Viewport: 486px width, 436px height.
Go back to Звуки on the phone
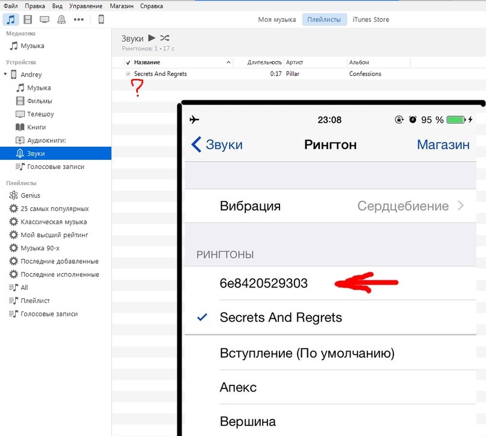coord(217,144)
